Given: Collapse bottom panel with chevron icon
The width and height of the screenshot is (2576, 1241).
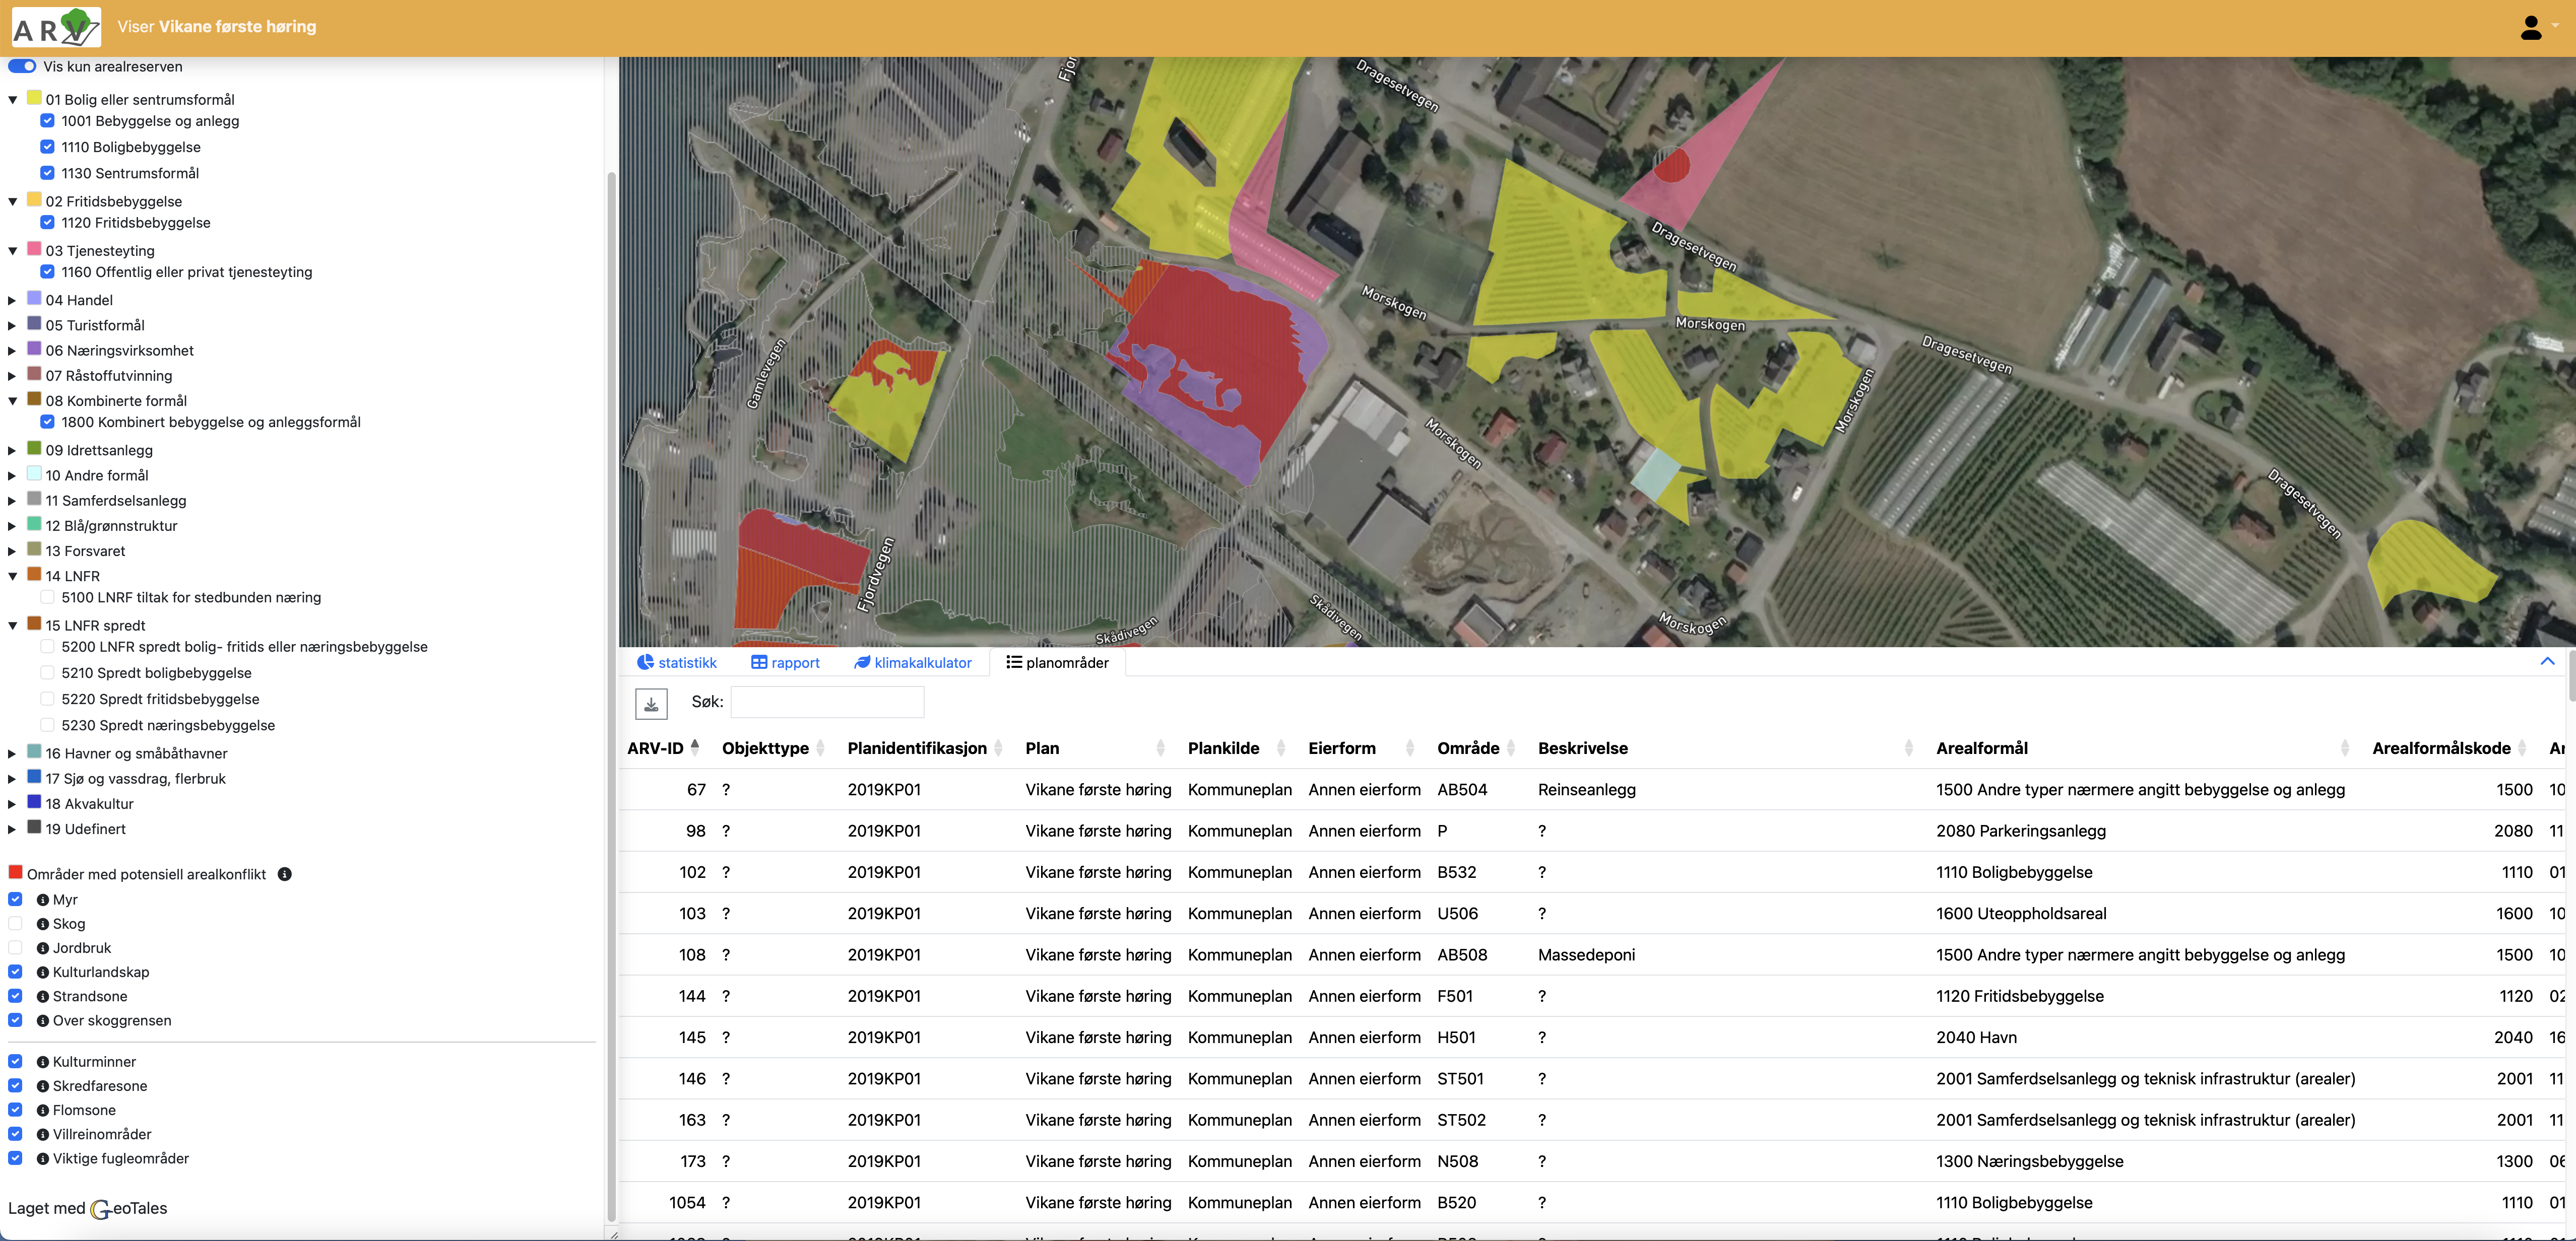Looking at the screenshot, I should coord(2547,661).
